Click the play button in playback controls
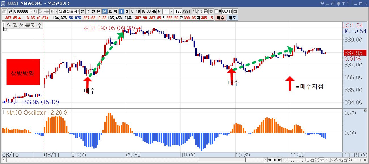Viewport: 369px width, 164px height. 265,160
